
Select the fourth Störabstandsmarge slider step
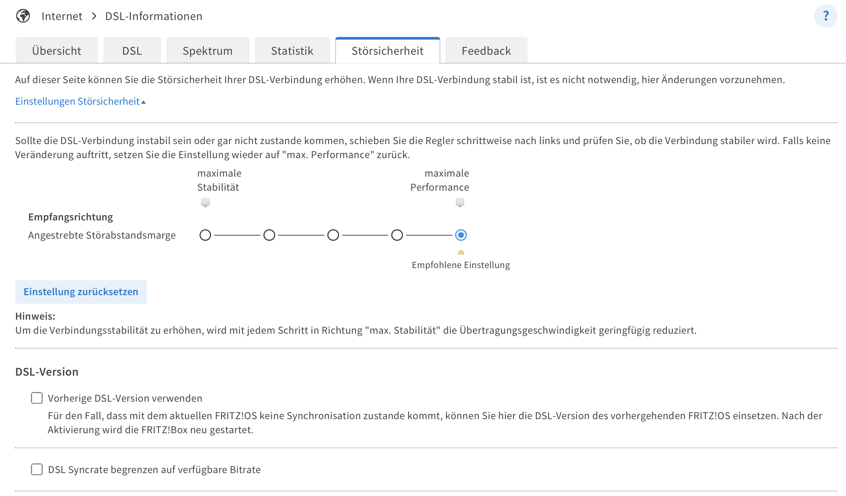click(x=397, y=235)
